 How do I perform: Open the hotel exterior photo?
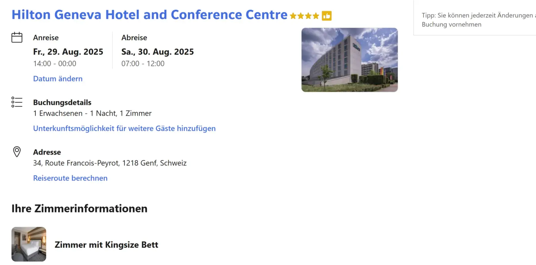point(349,60)
